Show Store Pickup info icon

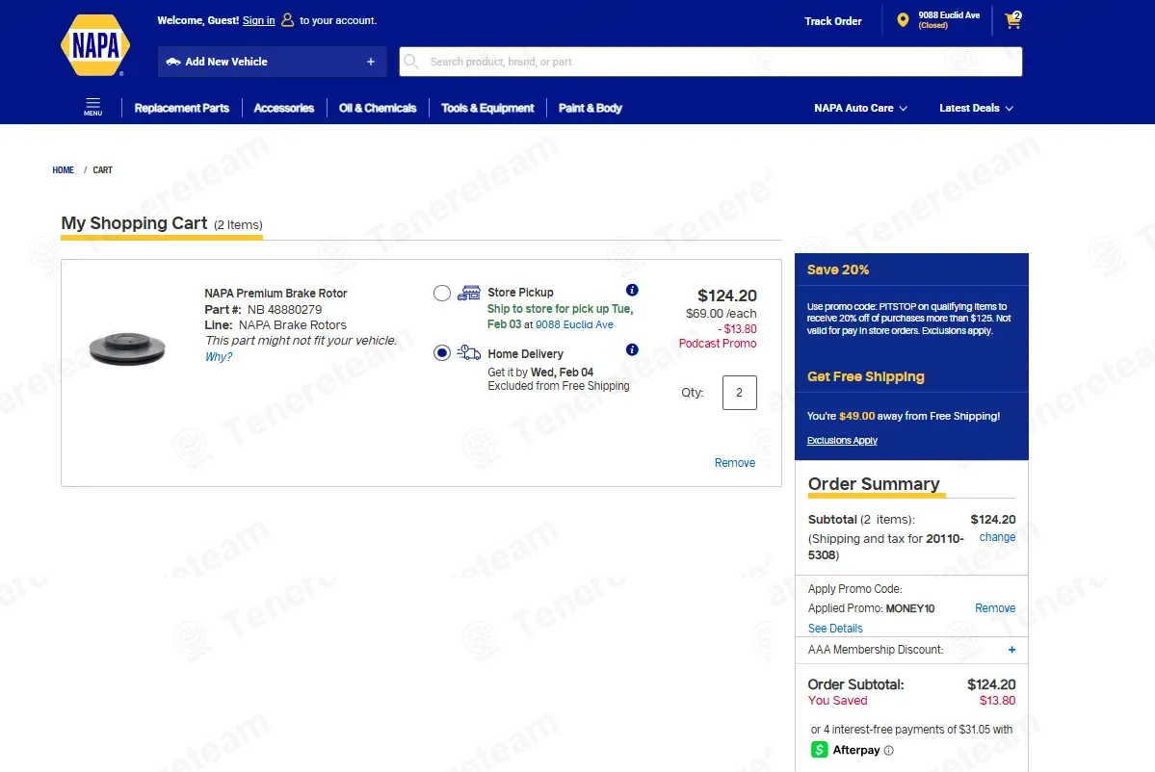coord(632,290)
